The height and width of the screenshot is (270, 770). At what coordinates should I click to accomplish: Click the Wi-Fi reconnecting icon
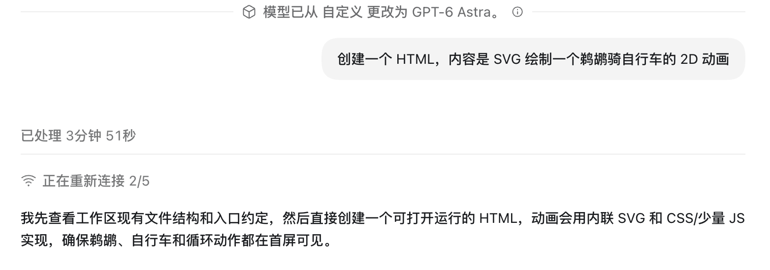point(29,181)
